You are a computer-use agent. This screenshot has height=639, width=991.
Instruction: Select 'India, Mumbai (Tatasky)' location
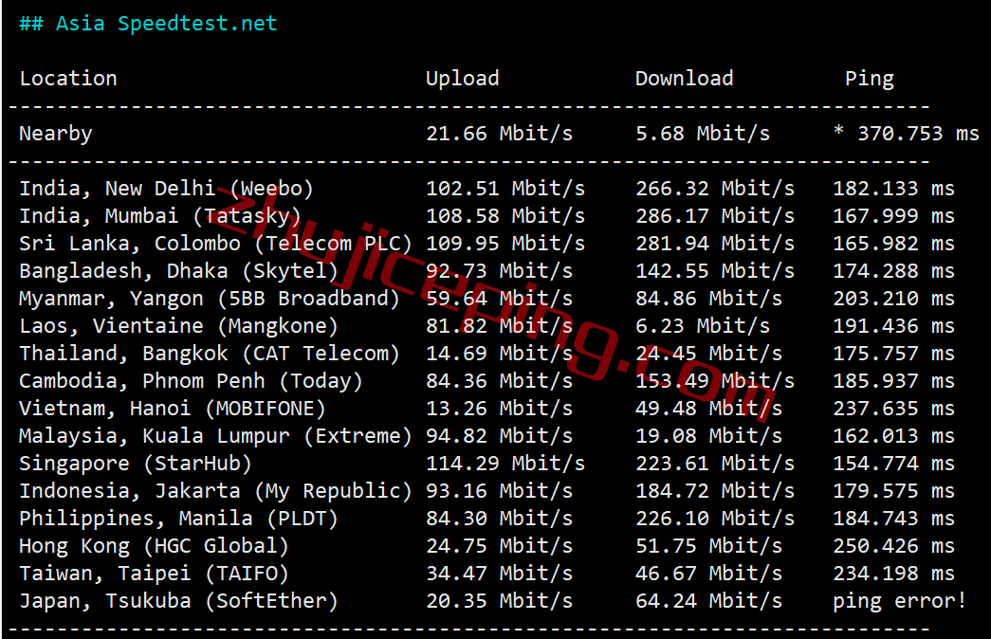point(160,217)
